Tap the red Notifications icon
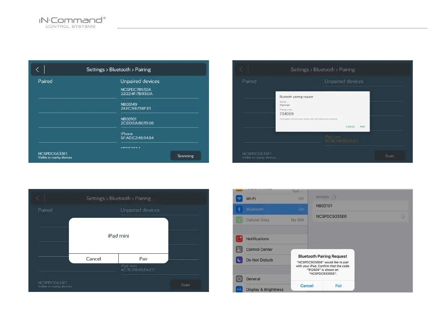446x314 pixels. click(x=239, y=239)
